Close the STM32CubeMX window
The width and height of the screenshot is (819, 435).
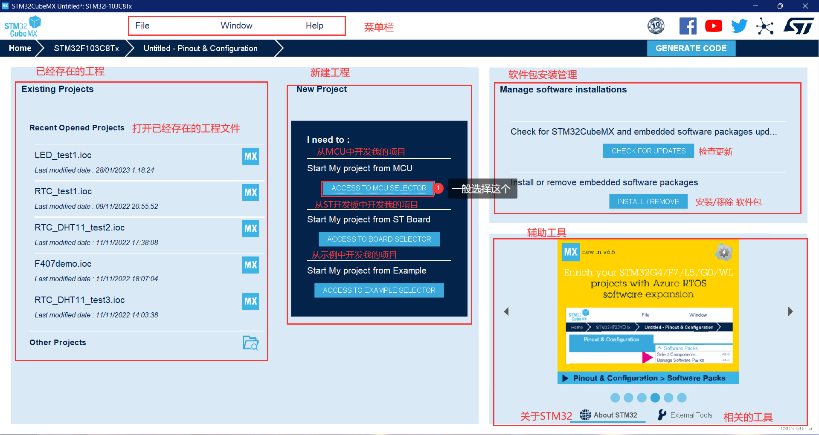click(x=805, y=6)
